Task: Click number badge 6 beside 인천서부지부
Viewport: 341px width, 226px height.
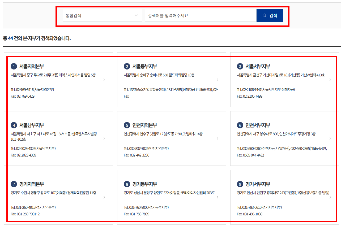Action: 240,125
